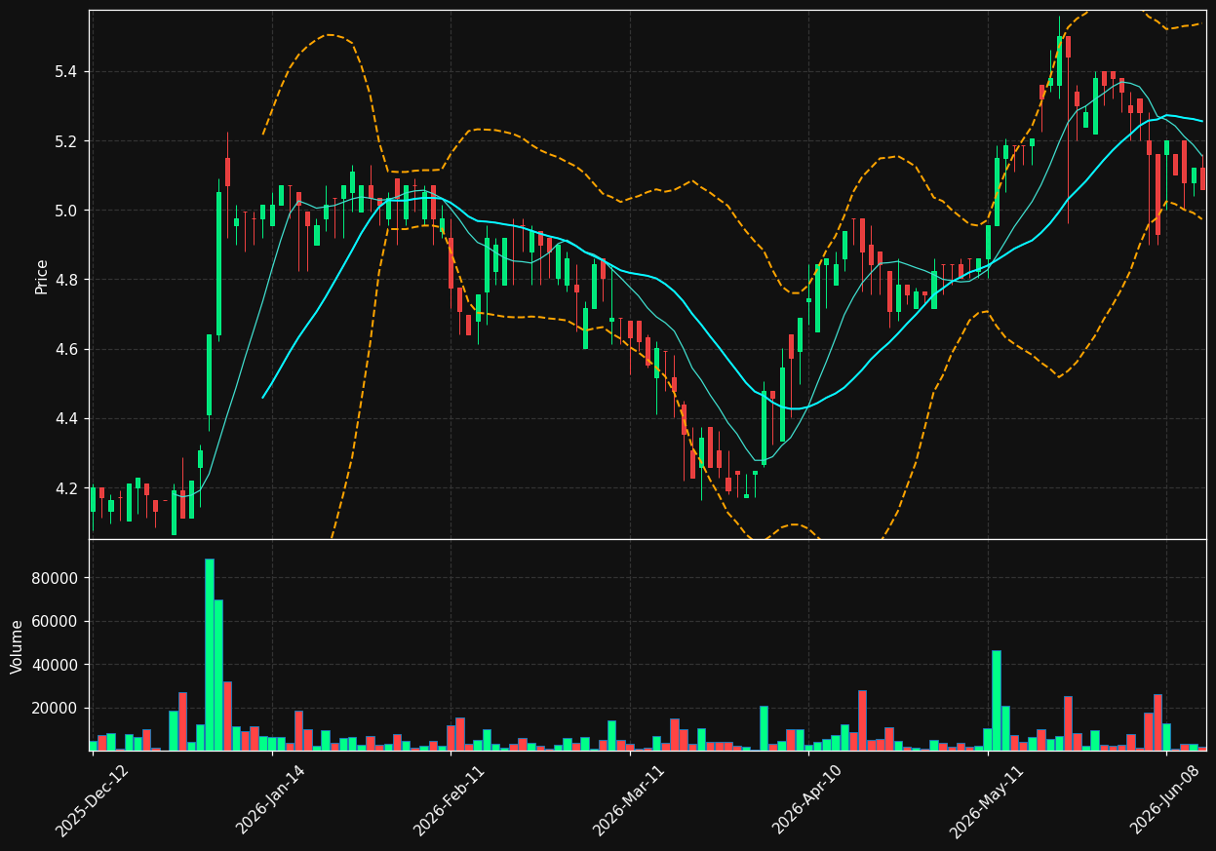
Task: Click the 2026-Mar-11 date label
Action: [629, 800]
